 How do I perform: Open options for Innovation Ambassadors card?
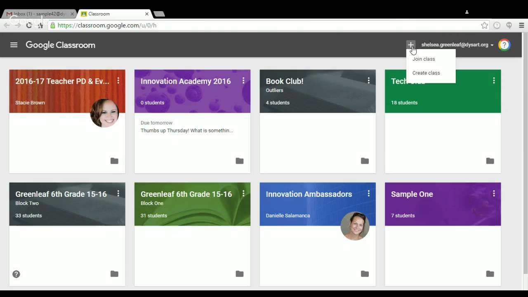click(368, 193)
